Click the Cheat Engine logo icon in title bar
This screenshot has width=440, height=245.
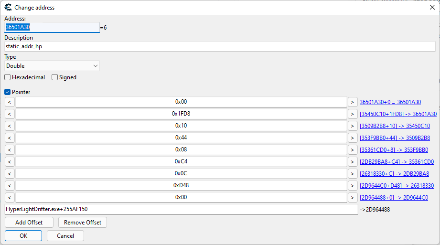point(8,7)
